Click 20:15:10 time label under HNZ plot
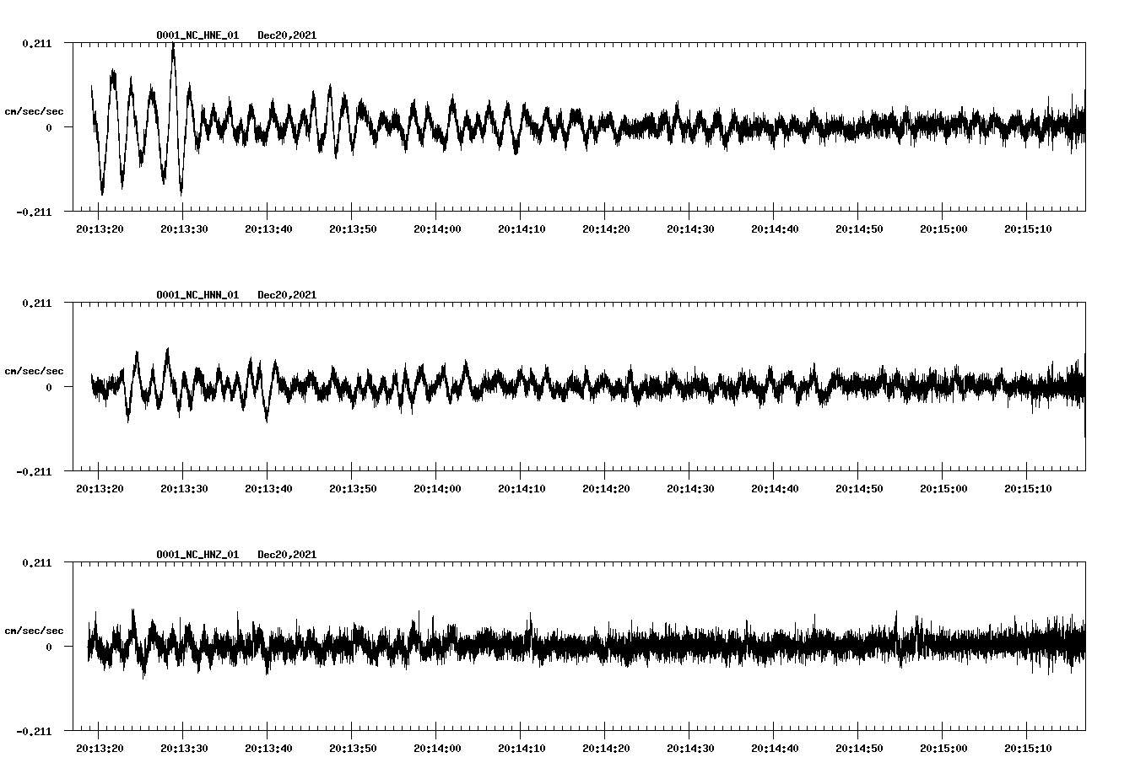1146x779 pixels. (x=1028, y=749)
